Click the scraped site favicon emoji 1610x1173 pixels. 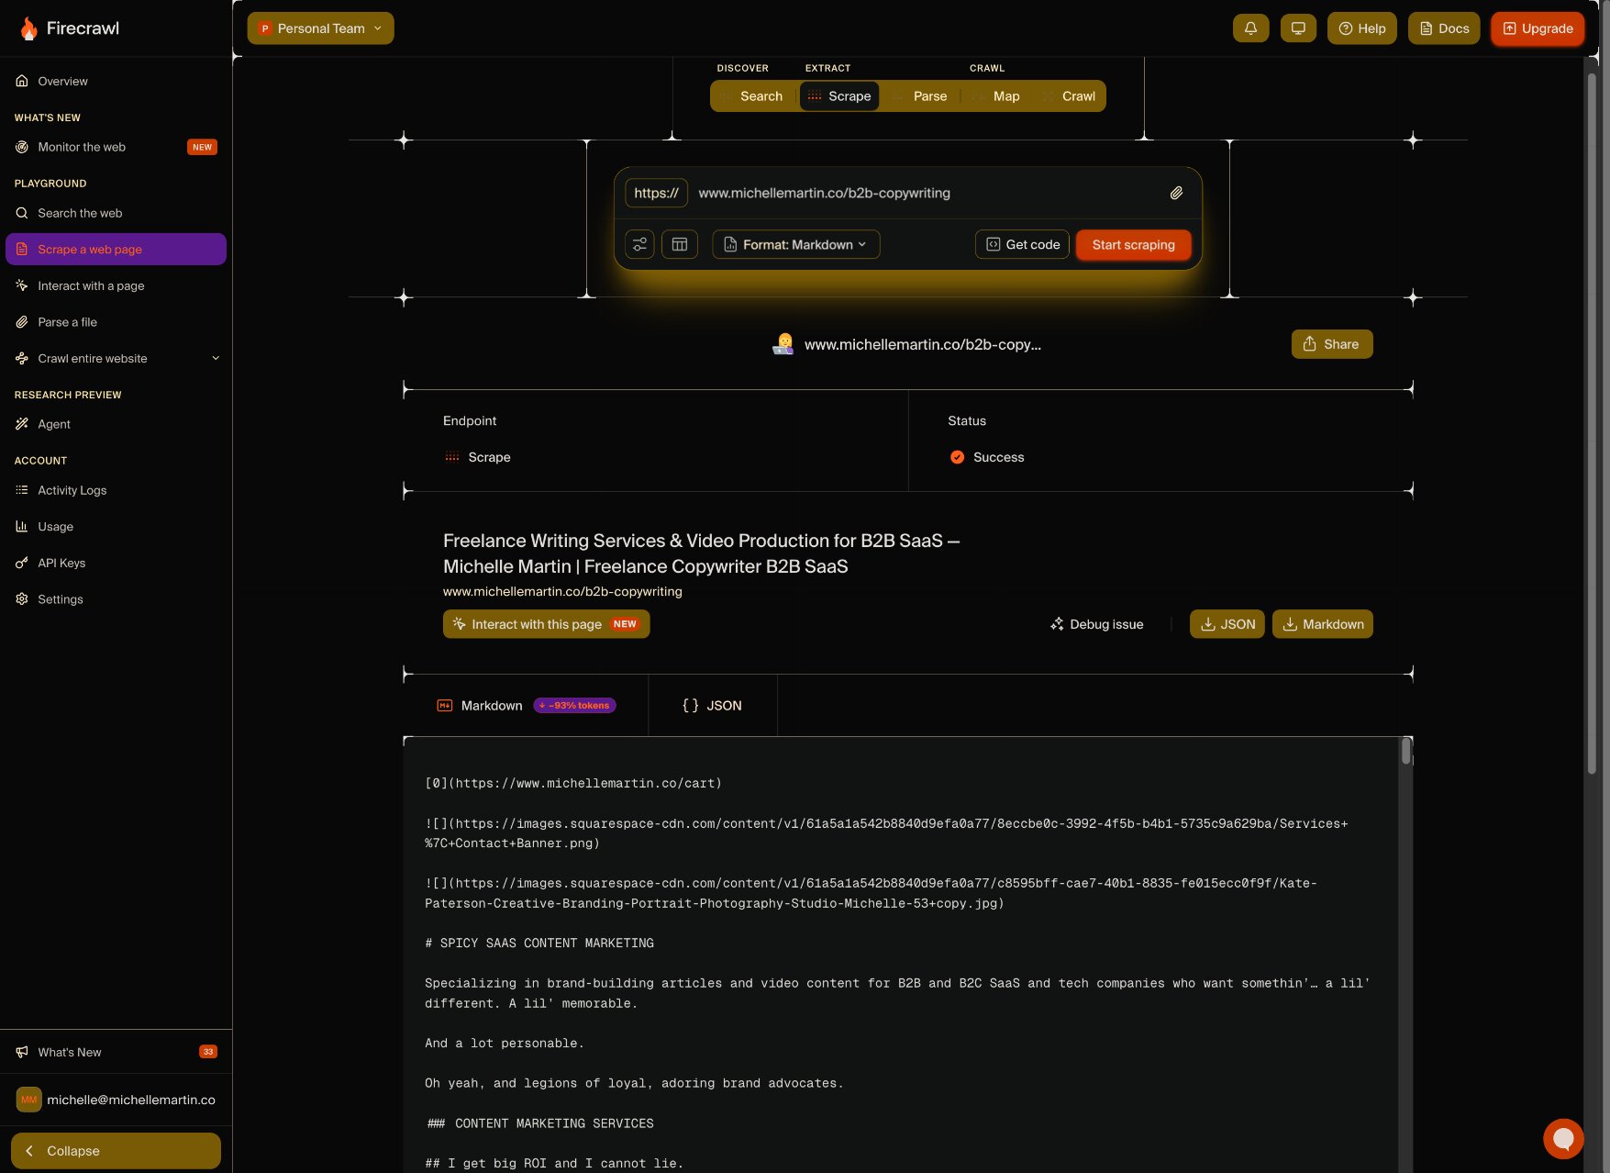[x=783, y=344]
